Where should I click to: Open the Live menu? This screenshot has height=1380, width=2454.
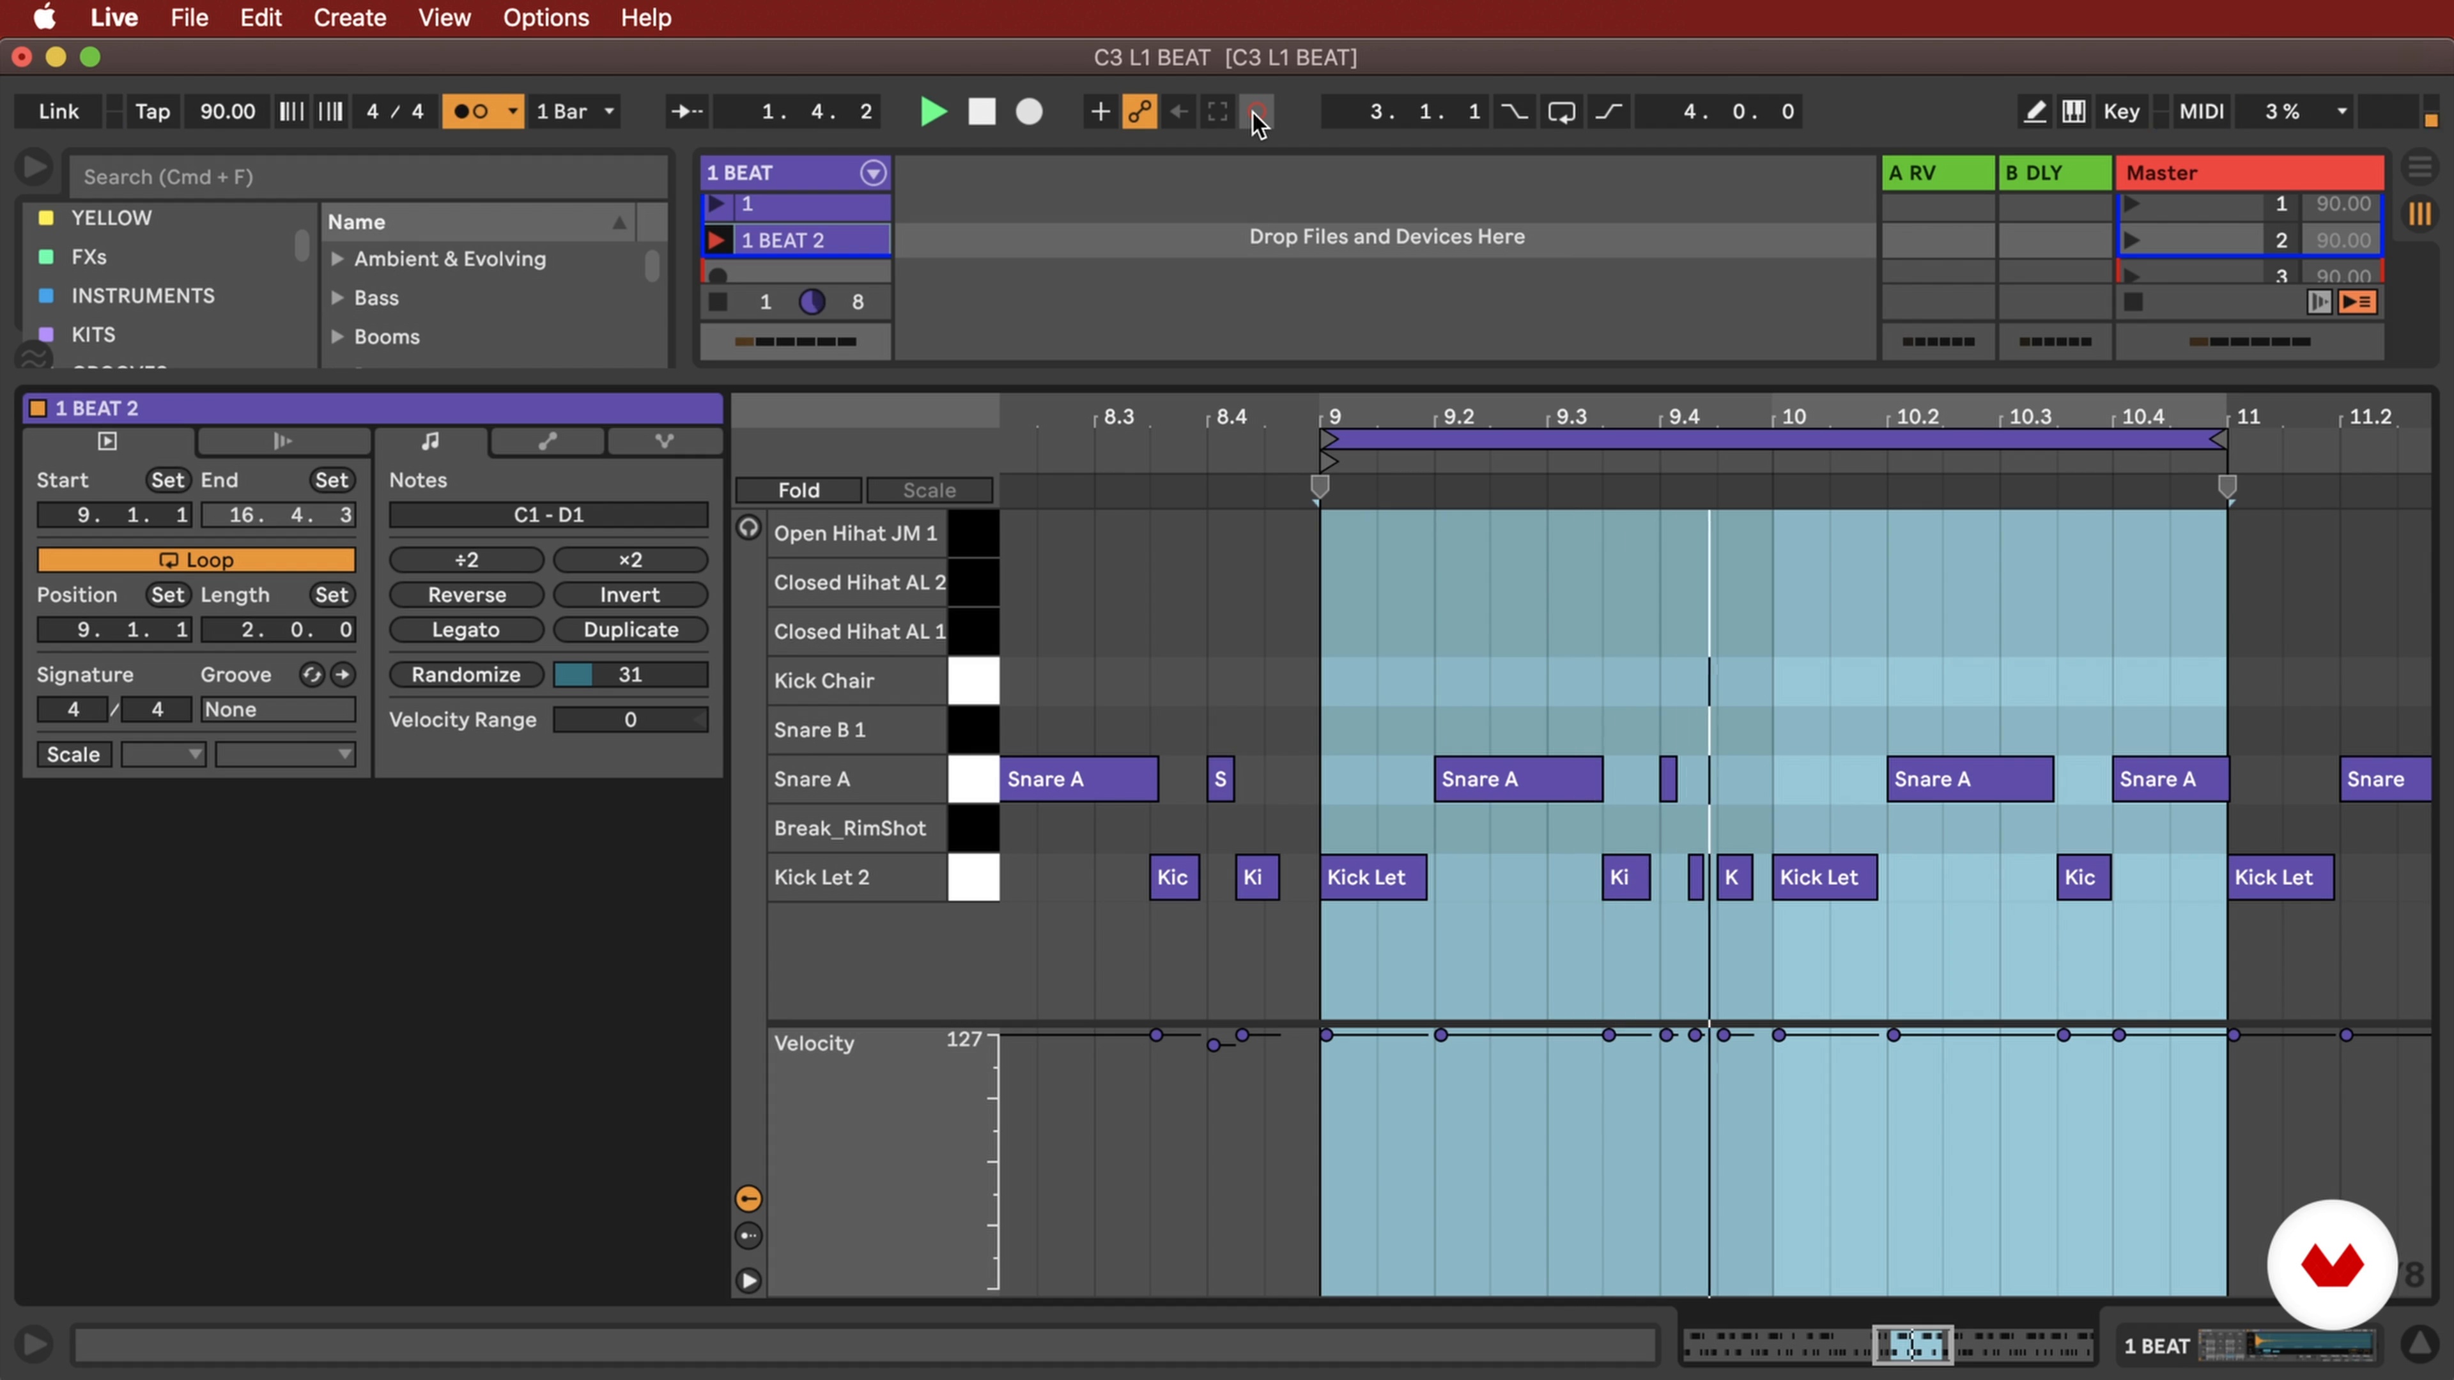tap(114, 17)
